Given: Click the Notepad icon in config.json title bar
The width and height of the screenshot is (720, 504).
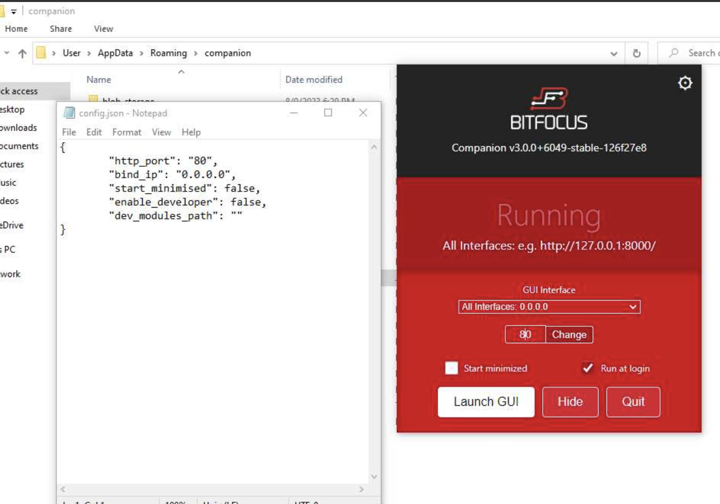Looking at the screenshot, I should coord(69,113).
